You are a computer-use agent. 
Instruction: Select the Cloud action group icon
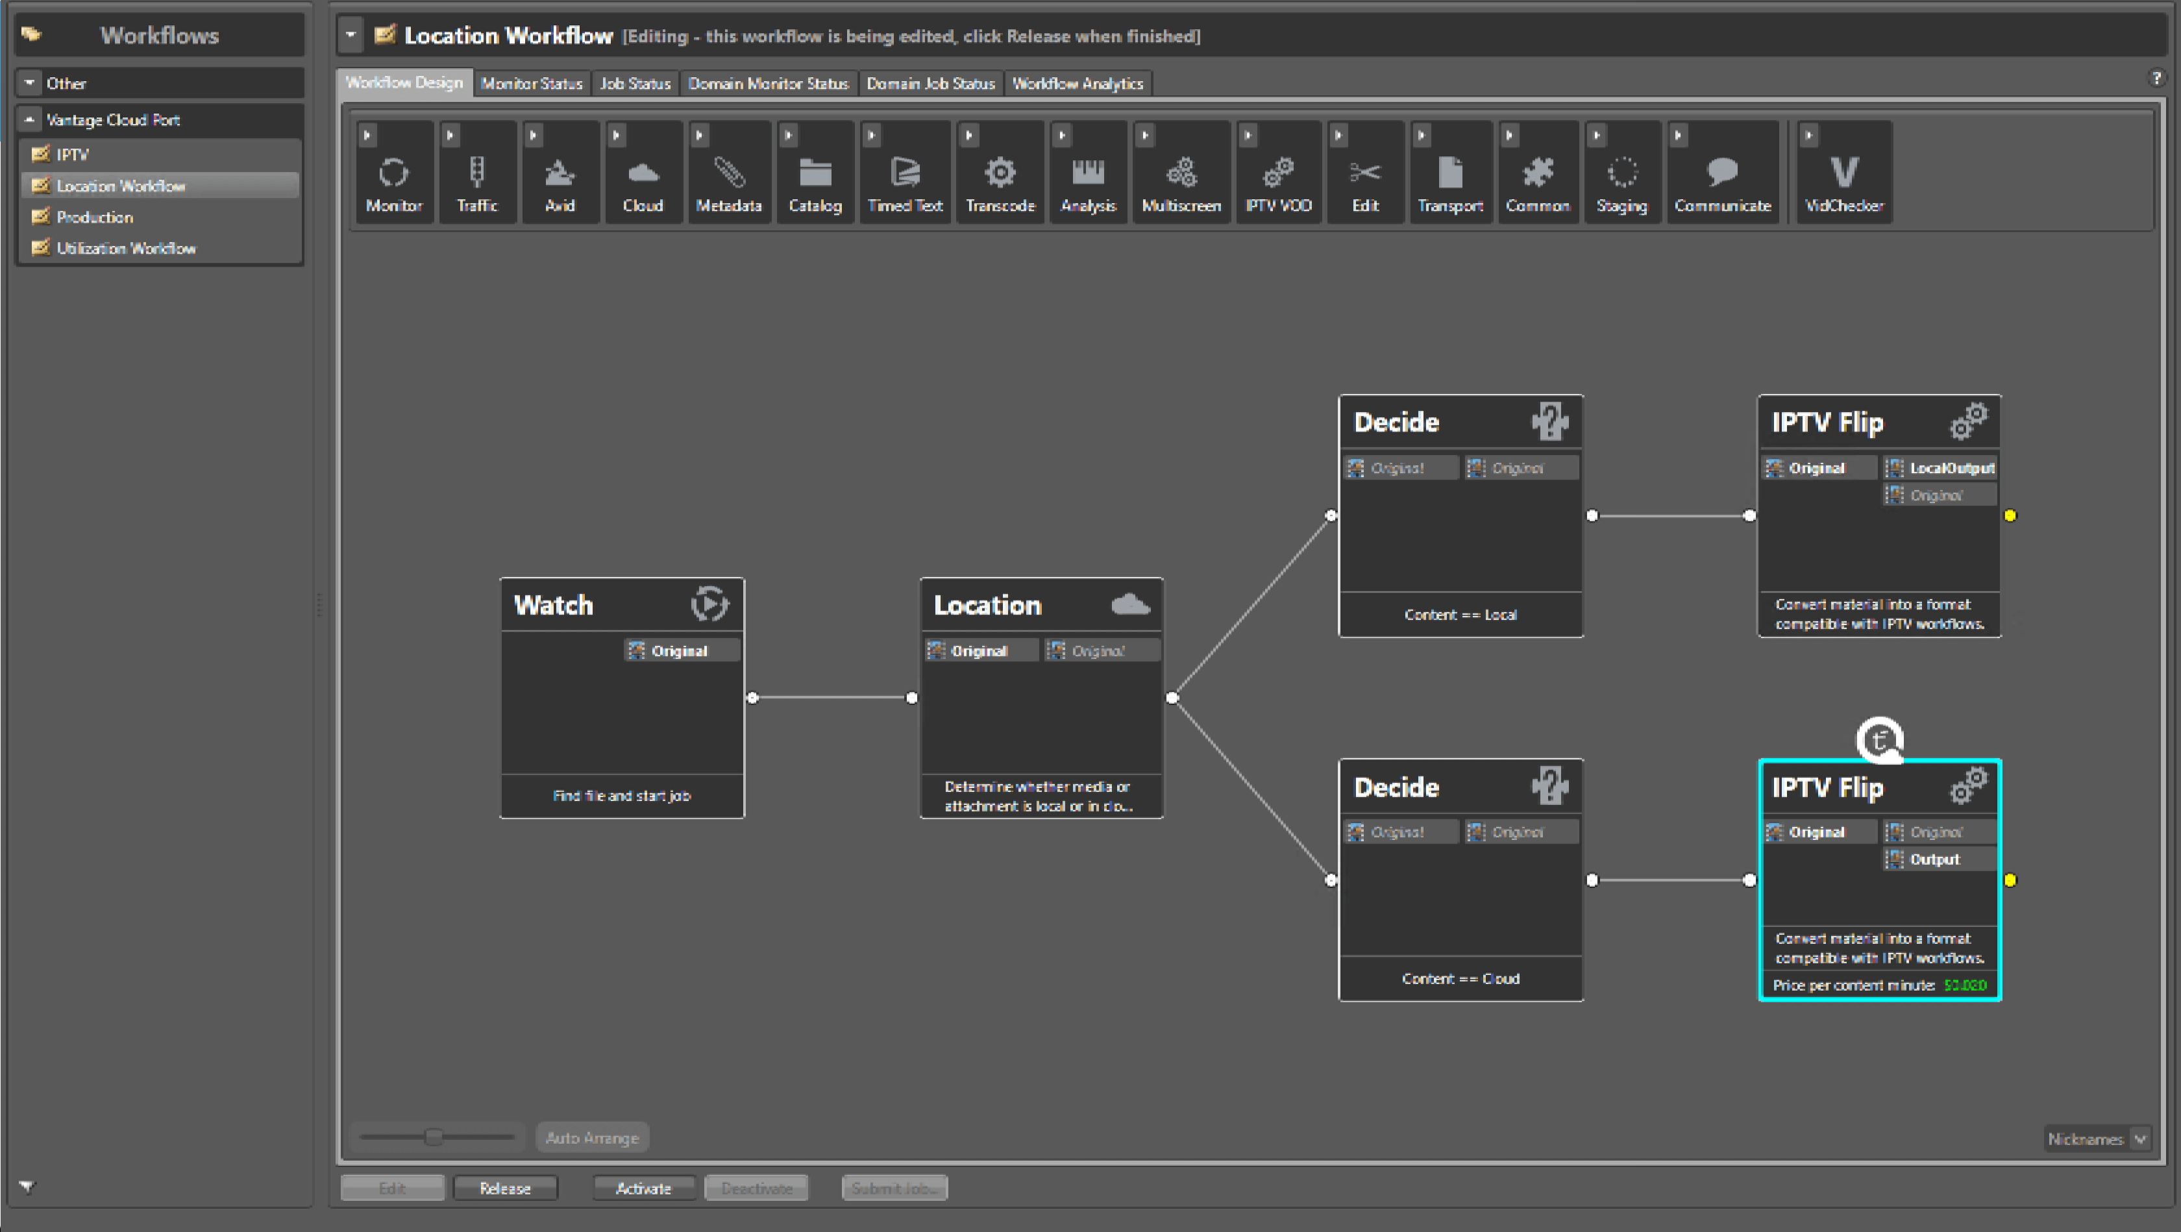click(643, 173)
